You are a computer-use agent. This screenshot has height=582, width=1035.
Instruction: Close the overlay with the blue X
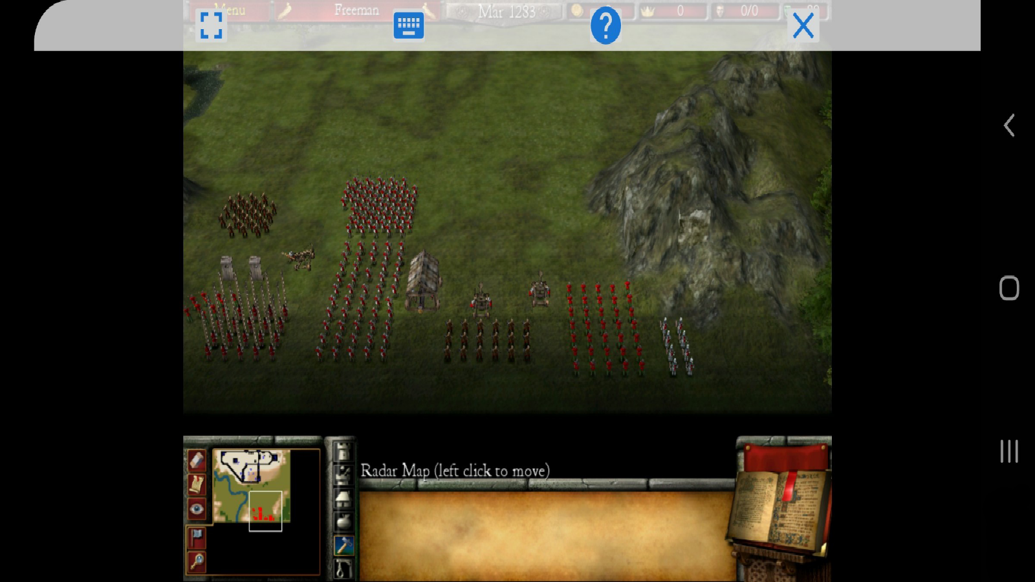803,26
